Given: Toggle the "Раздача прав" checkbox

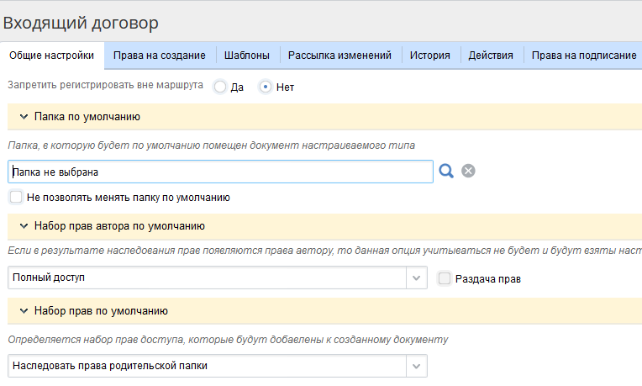Looking at the screenshot, I should 445,278.
